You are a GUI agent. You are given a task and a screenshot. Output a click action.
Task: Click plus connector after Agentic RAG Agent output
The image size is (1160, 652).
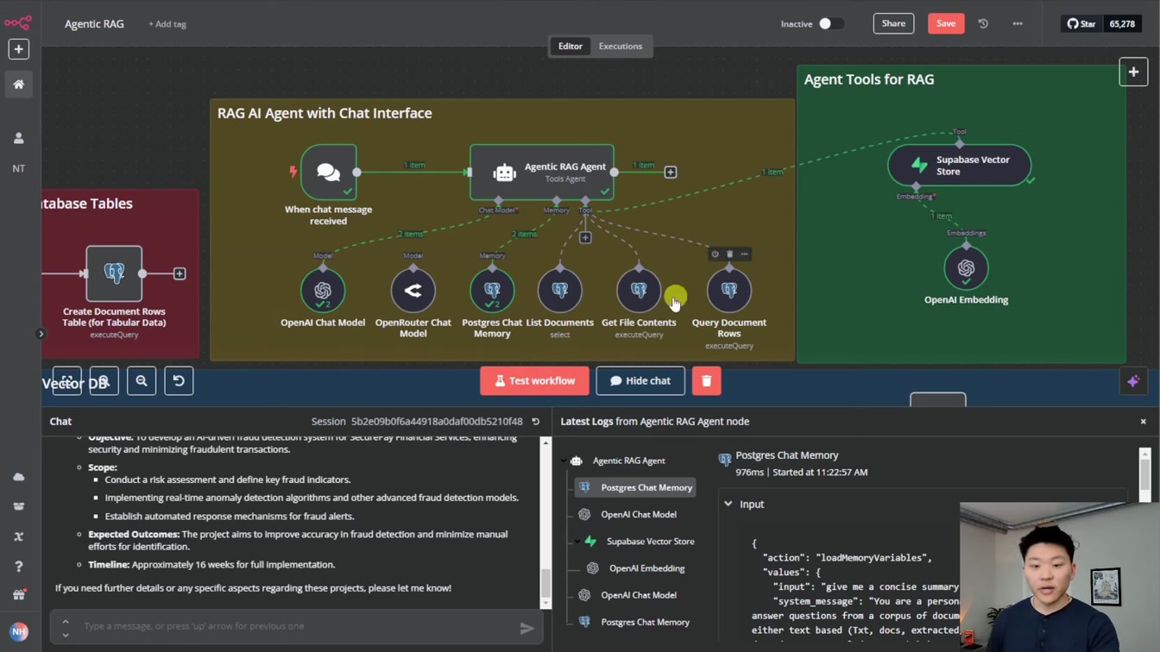tap(670, 172)
